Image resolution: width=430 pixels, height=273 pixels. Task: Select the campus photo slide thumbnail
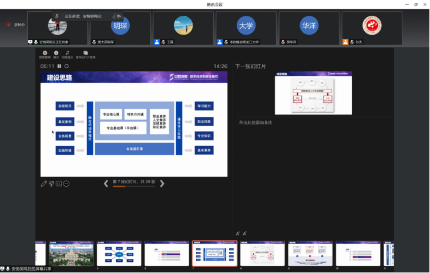point(71,254)
